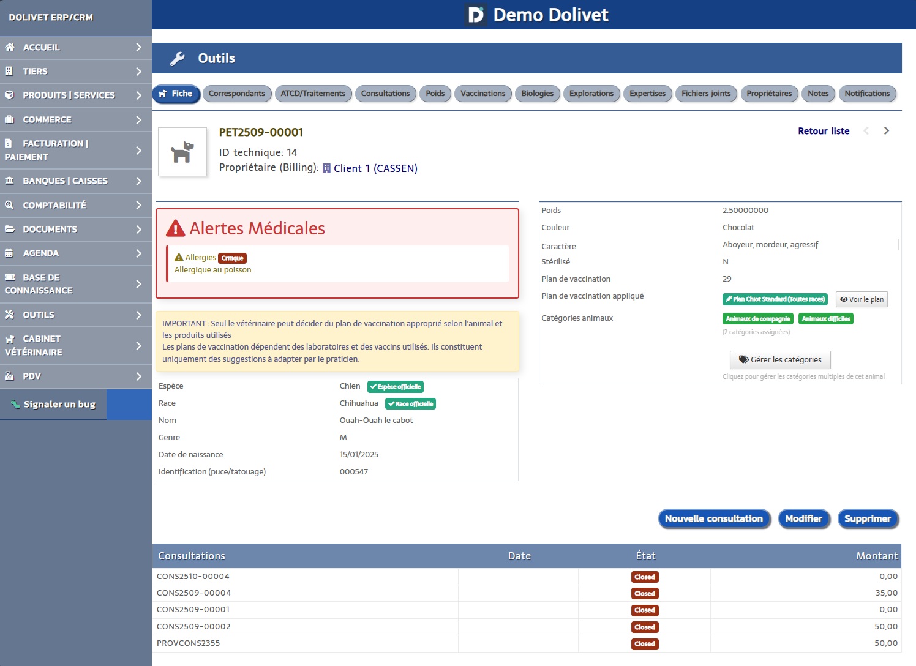Click the building icon before Client 1
The height and width of the screenshot is (666, 916).
(x=326, y=168)
